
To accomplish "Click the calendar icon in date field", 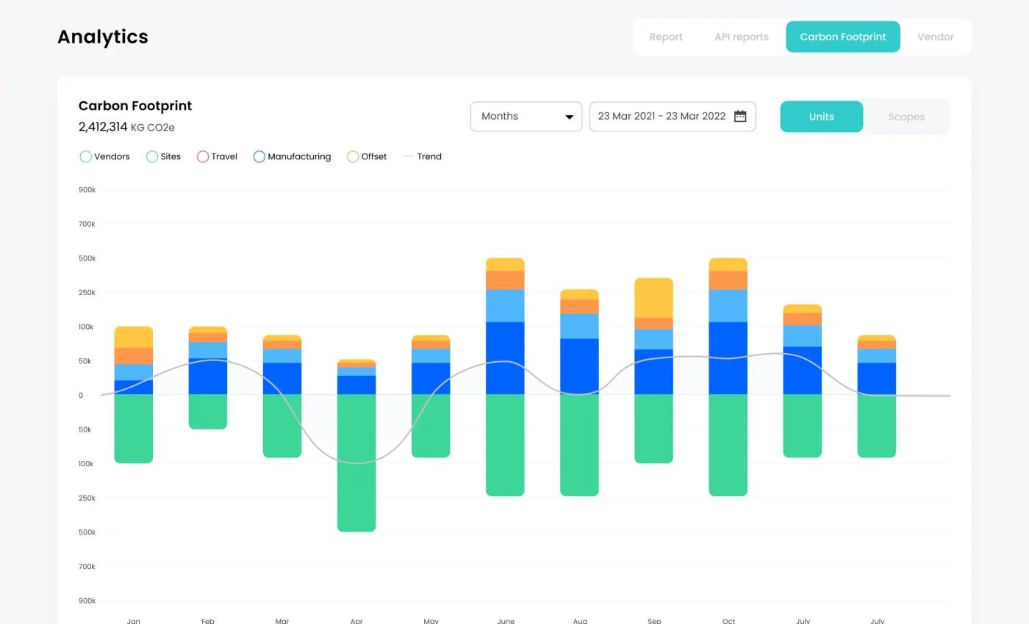I will pos(740,116).
